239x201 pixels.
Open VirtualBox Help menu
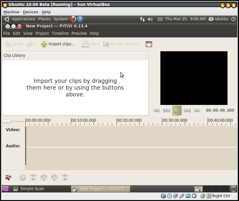46,12
